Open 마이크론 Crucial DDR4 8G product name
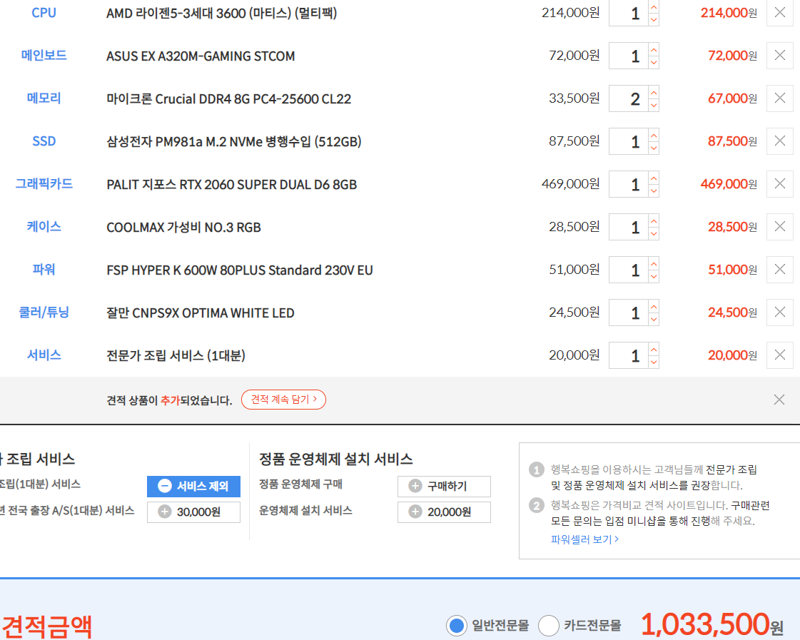This screenshot has width=800, height=640. click(x=228, y=99)
